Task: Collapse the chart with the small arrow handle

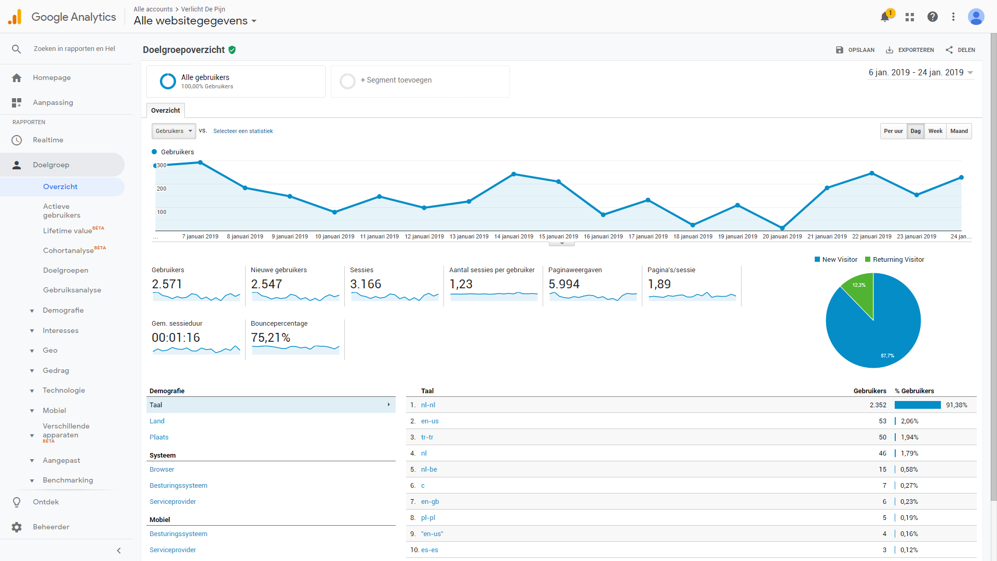Action: point(562,244)
